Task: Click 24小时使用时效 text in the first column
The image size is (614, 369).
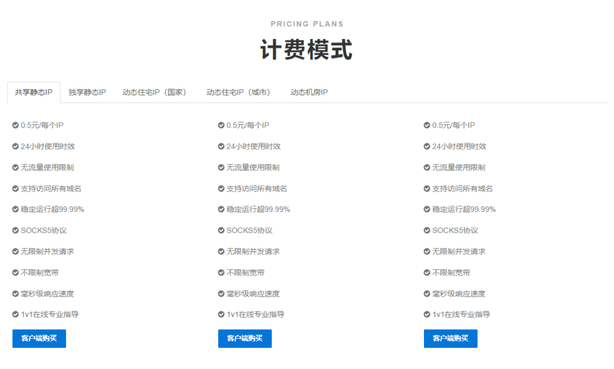Action: click(48, 146)
